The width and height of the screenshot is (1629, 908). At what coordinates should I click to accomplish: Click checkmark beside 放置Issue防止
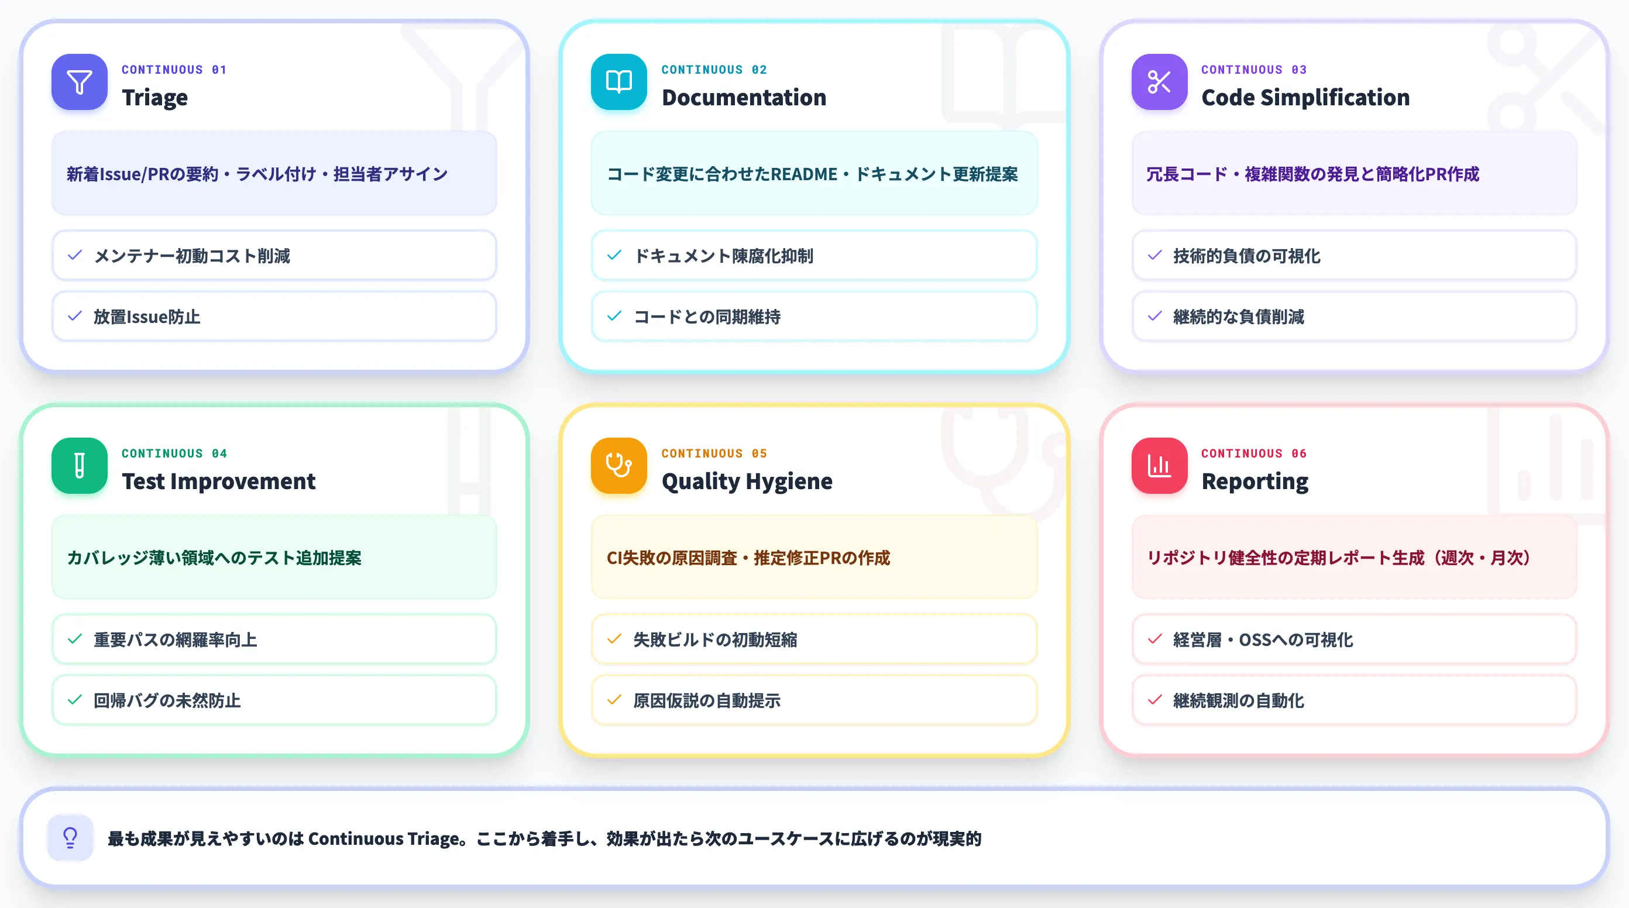[75, 316]
